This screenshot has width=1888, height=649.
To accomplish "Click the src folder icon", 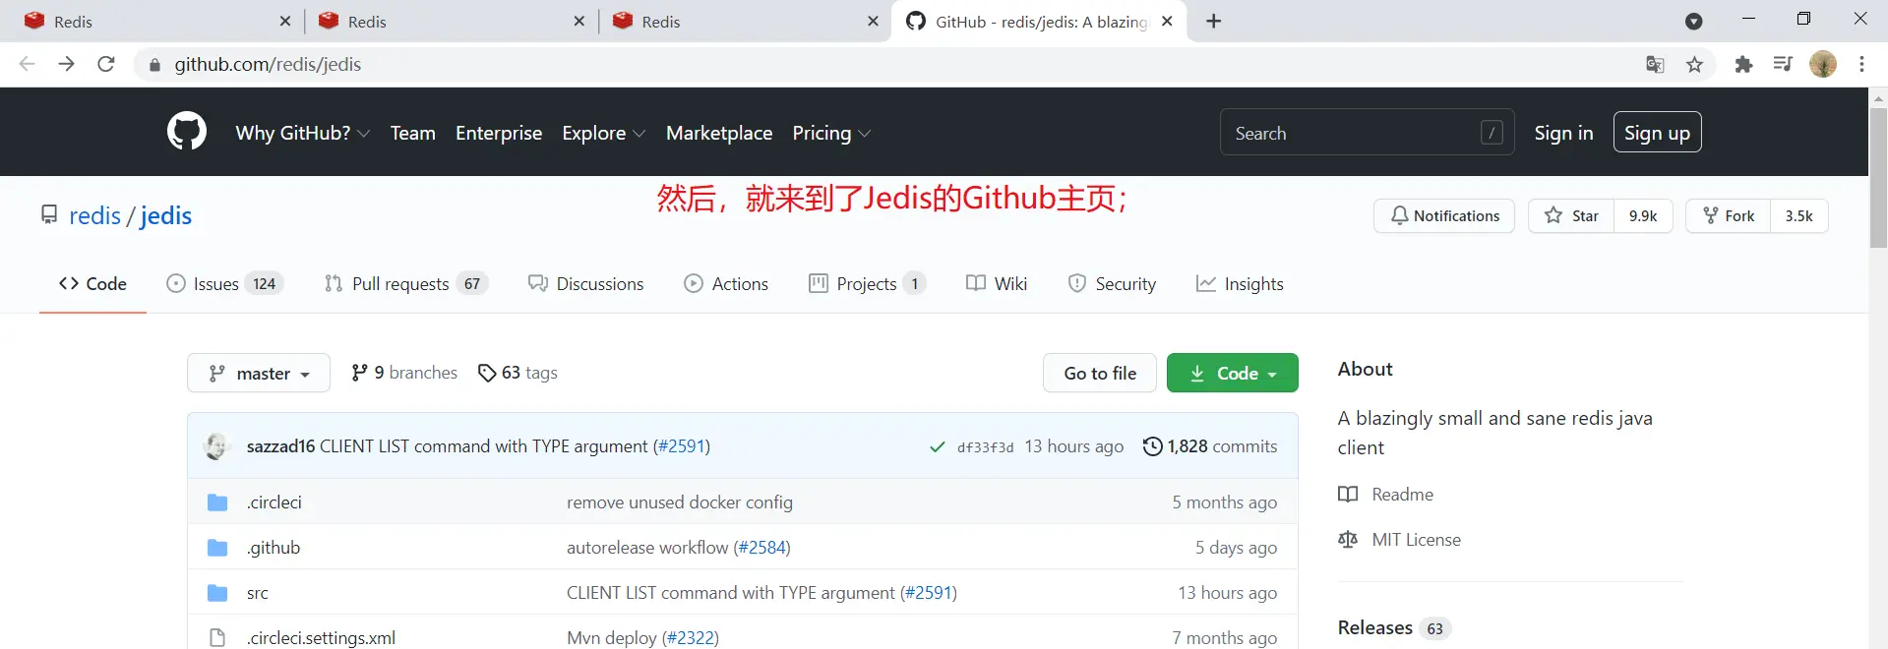I will coord(217,593).
